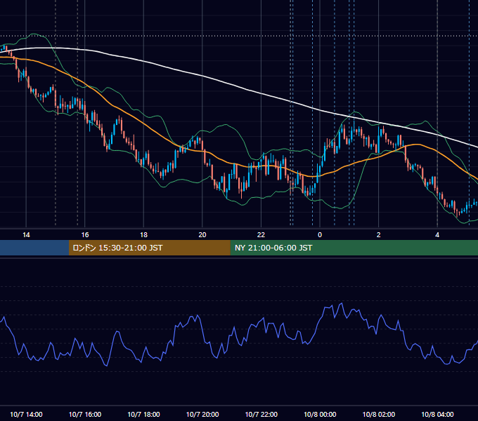The height and width of the screenshot is (421, 478).
Task: Click the NY 21:00-06:00 JST session bar
Action: tap(354, 248)
